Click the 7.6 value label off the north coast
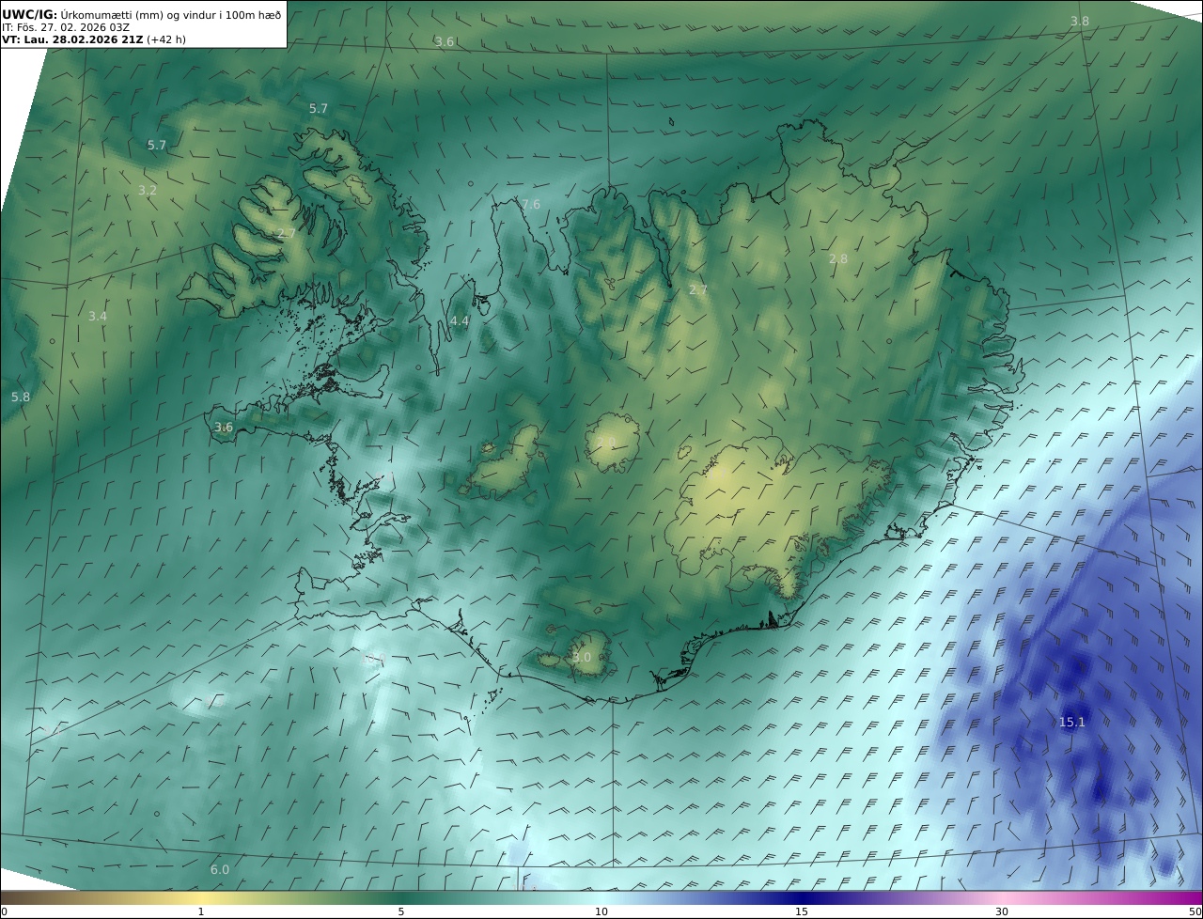Screen dimensions: 1203x919 pos(531,204)
